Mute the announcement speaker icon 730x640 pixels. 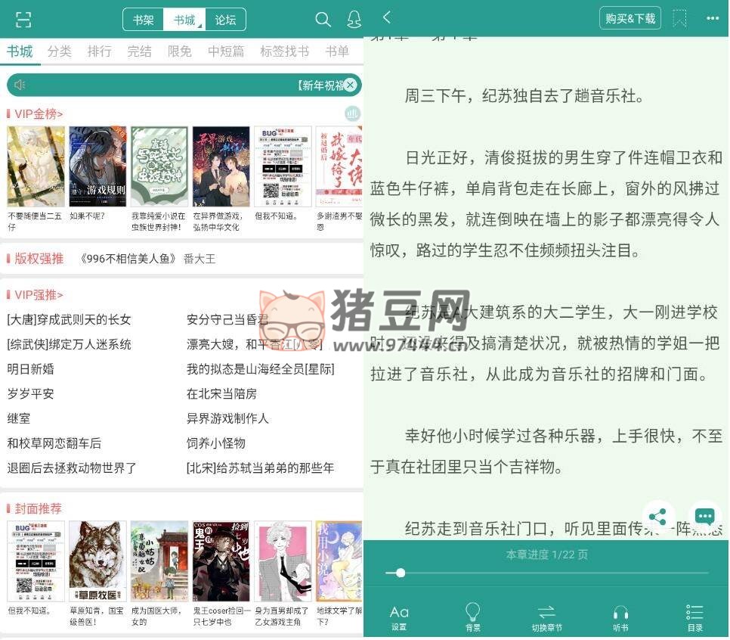pyautogui.click(x=20, y=85)
